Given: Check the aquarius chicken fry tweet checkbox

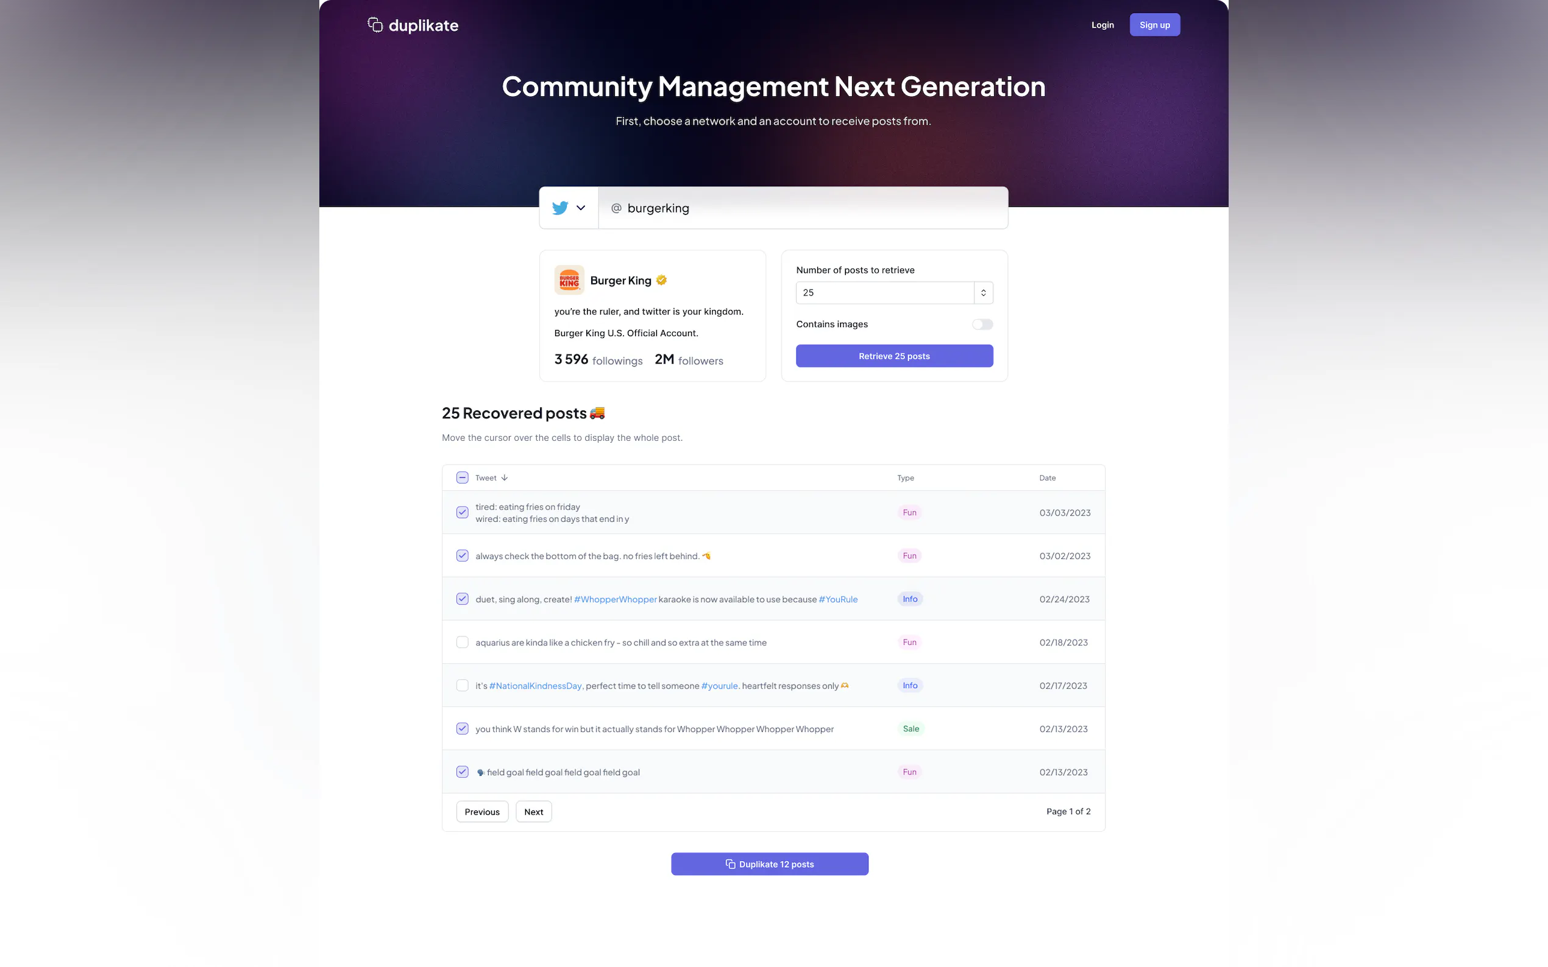Looking at the screenshot, I should (462, 642).
